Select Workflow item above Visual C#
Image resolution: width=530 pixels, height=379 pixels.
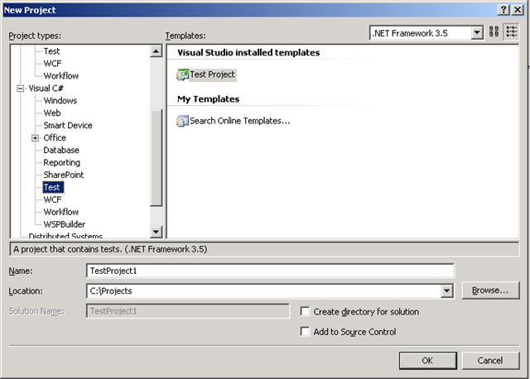click(61, 76)
